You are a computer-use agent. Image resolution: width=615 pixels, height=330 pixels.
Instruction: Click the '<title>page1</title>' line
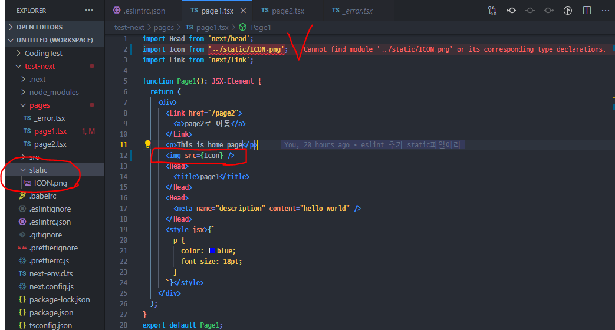(x=212, y=176)
